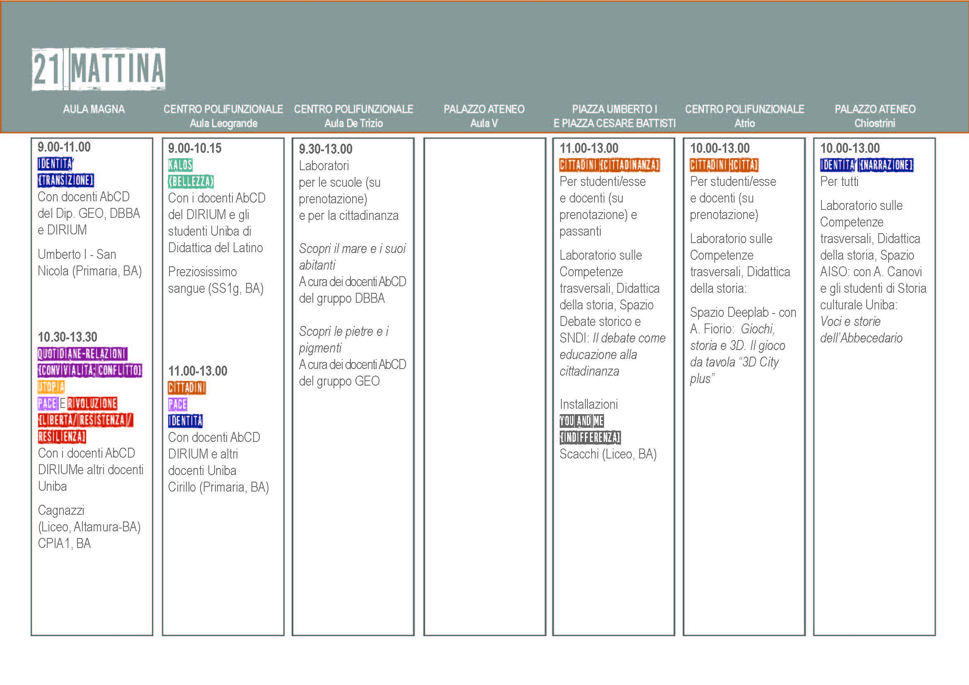Click the grey YOU AND ME tag
The width and height of the screenshot is (969, 685).
tap(582, 421)
